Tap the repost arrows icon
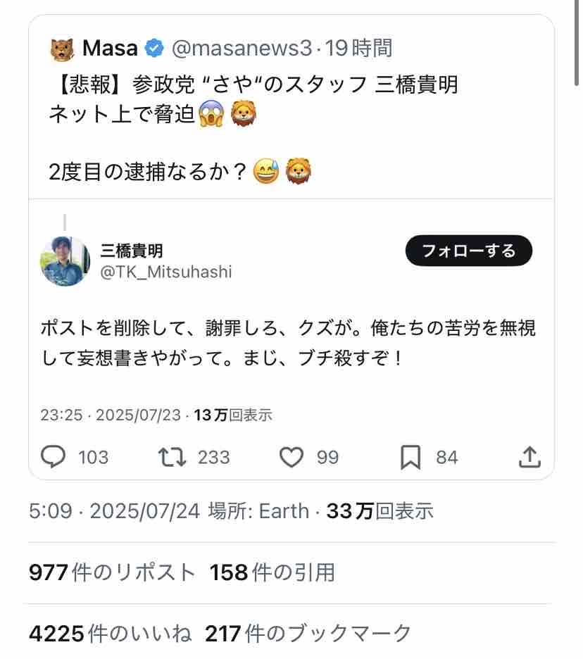The image size is (583, 659). [x=172, y=457]
